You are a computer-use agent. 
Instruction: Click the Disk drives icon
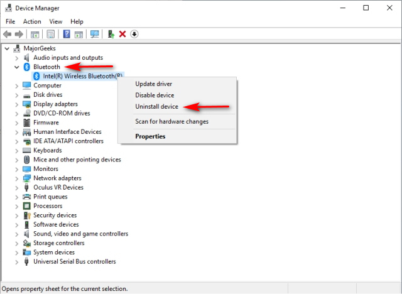pos(26,95)
